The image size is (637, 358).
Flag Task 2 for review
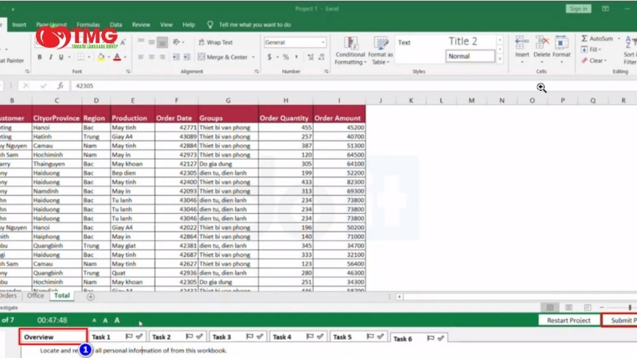coord(189,336)
